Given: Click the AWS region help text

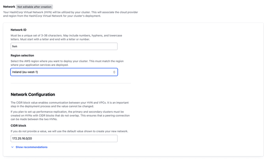Looking at the screenshot, I should pos(67,63).
